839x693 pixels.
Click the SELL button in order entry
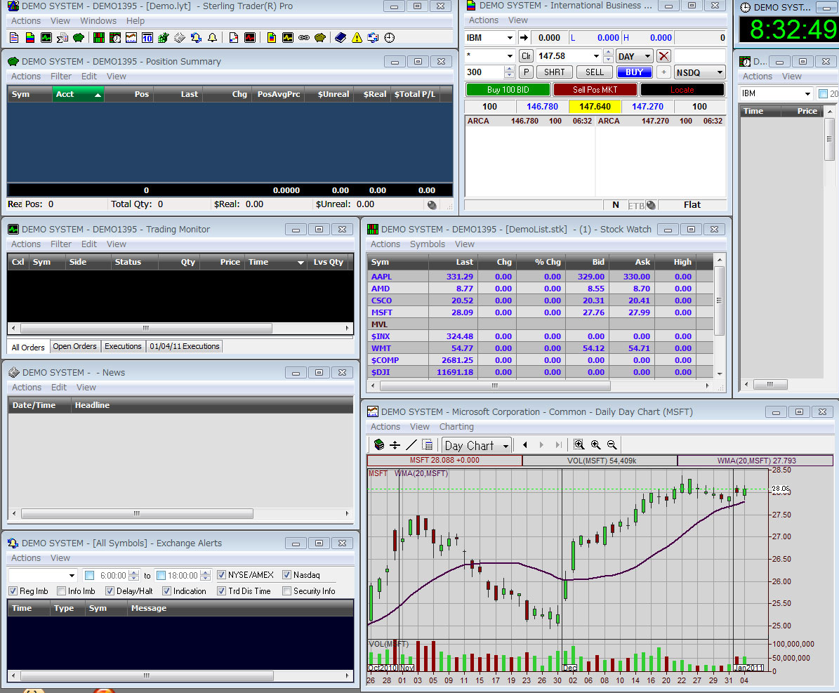[x=594, y=72]
